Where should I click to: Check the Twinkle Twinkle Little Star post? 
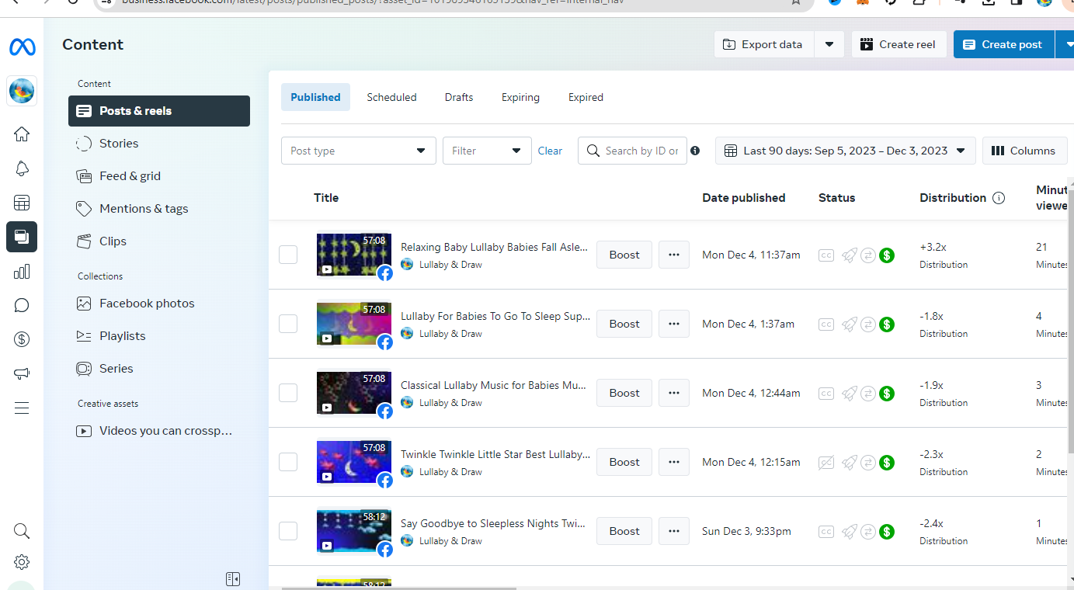288,462
